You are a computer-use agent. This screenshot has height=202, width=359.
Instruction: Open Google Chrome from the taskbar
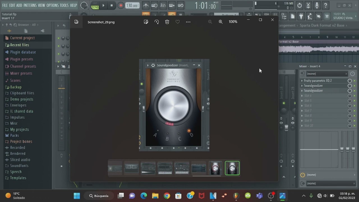pos(167,196)
